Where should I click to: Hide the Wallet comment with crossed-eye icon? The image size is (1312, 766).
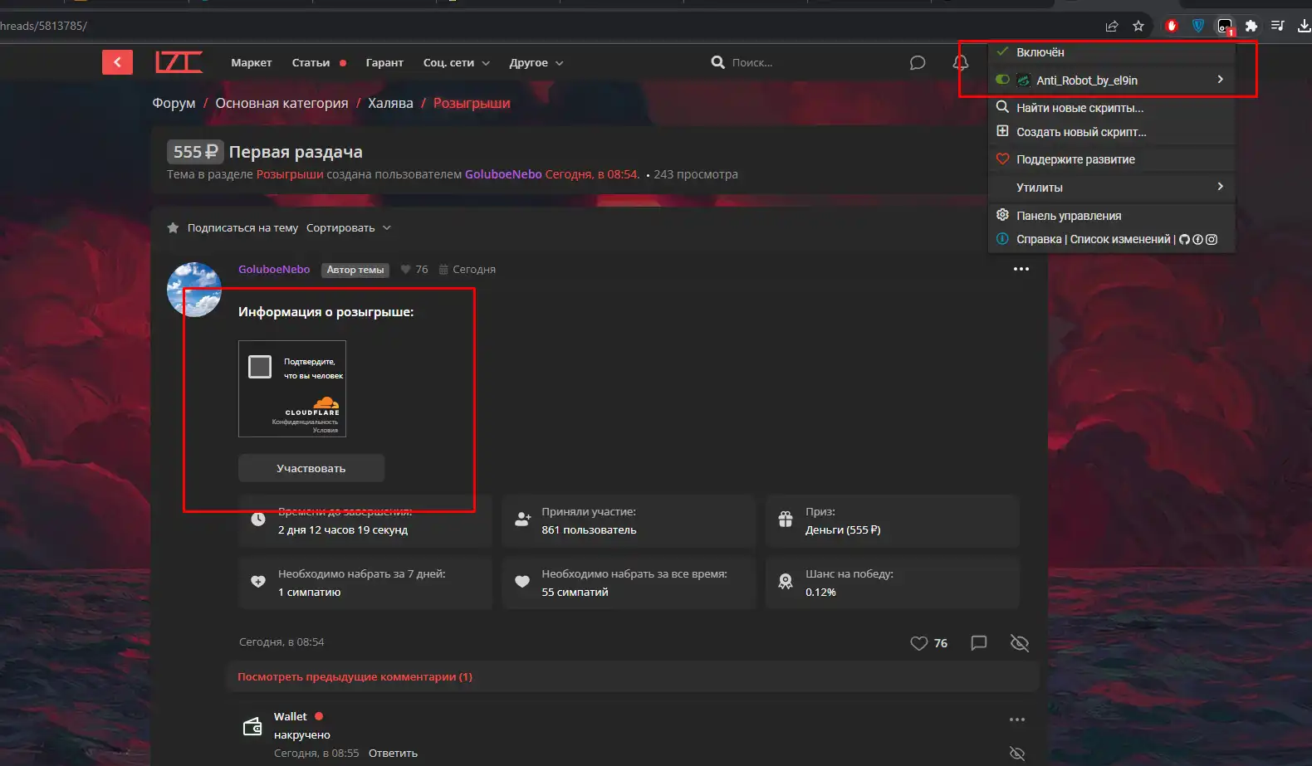point(1017,754)
